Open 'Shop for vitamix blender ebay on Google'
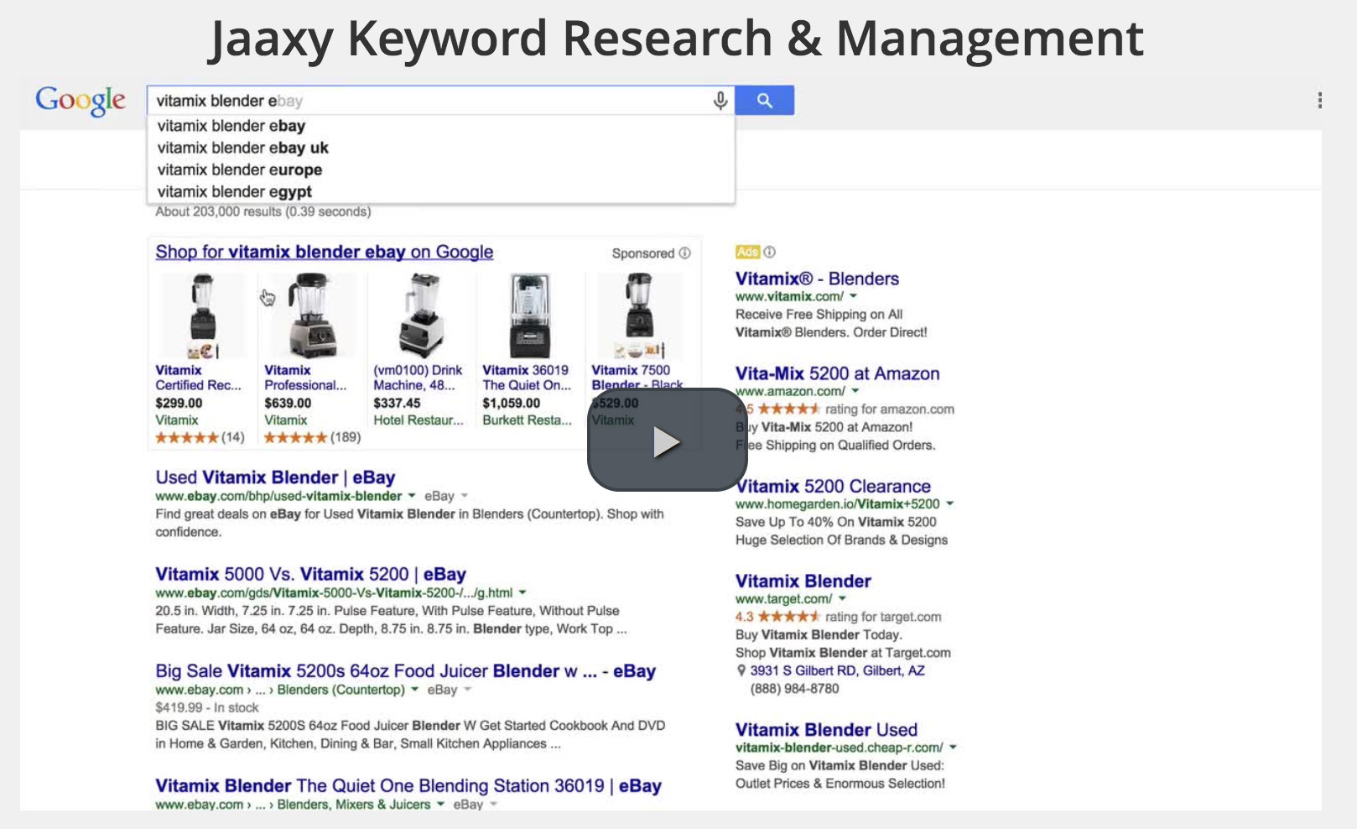Image resolution: width=1357 pixels, height=829 pixels. pyautogui.click(x=324, y=252)
